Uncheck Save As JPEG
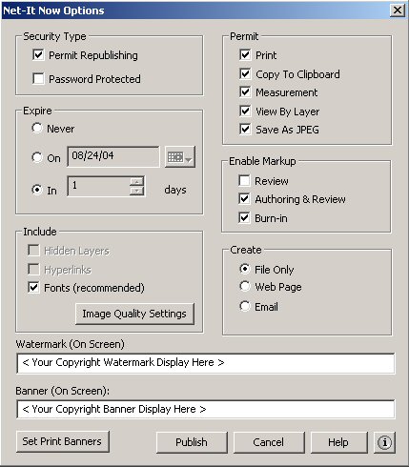Screen dimensions: 409x467 245,129
